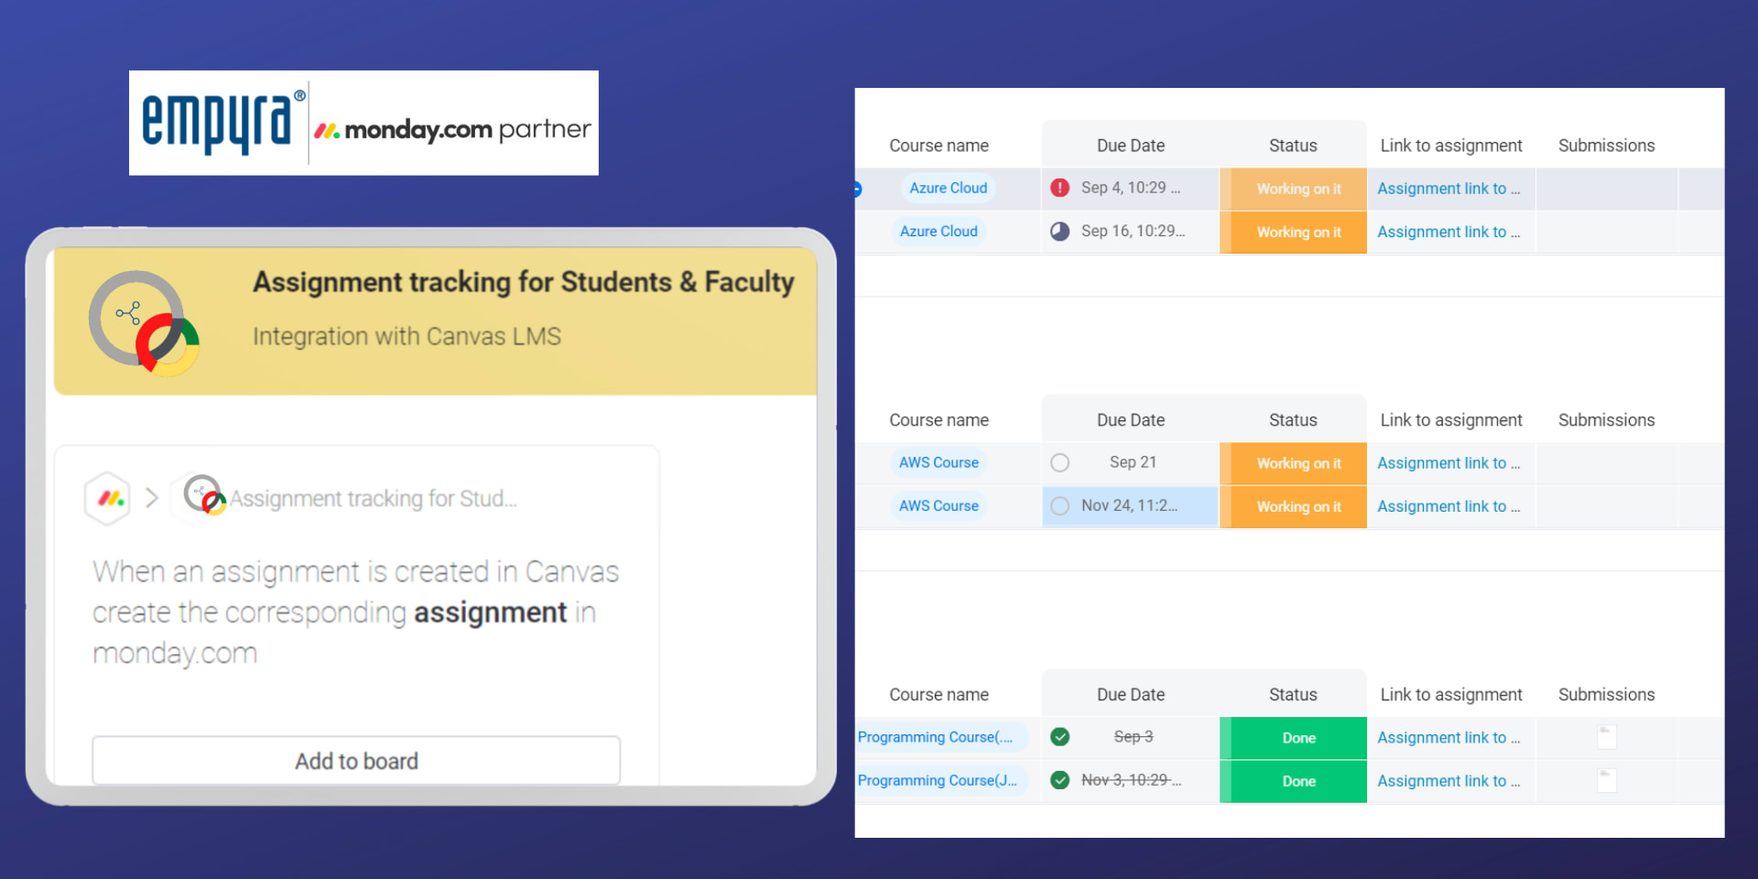
Task: Click the Sep 4, 10:29 due date cell
Action: click(x=1131, y=188)
